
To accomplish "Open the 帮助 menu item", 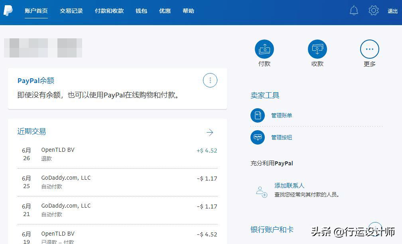I will (x=188, y=11).
